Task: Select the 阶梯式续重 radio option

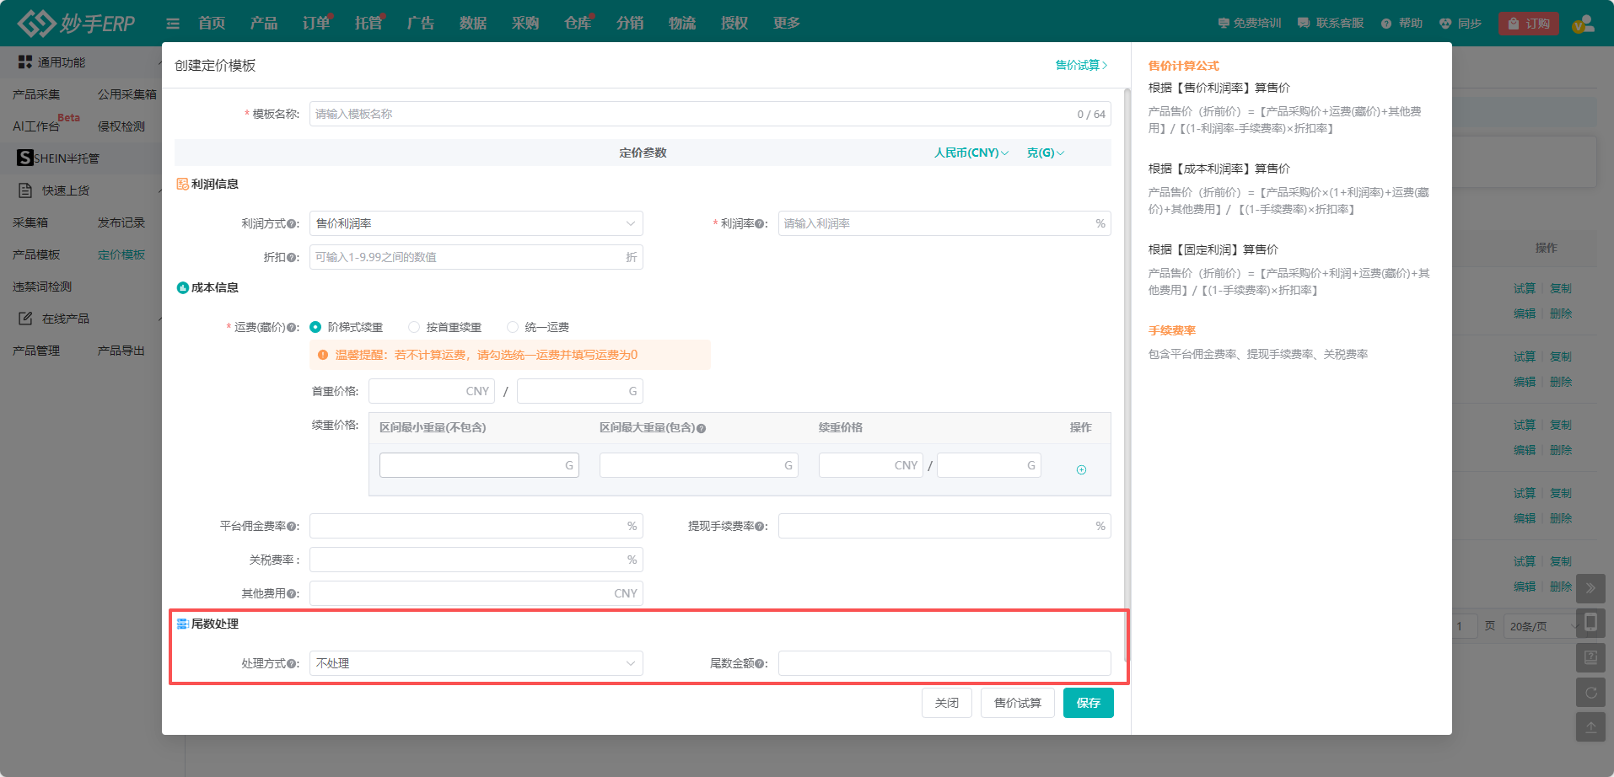Action: coord(316,327)
